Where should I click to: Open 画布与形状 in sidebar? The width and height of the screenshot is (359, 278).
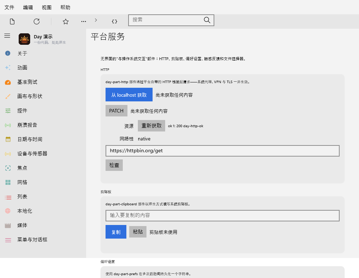(x=43, y=96)
